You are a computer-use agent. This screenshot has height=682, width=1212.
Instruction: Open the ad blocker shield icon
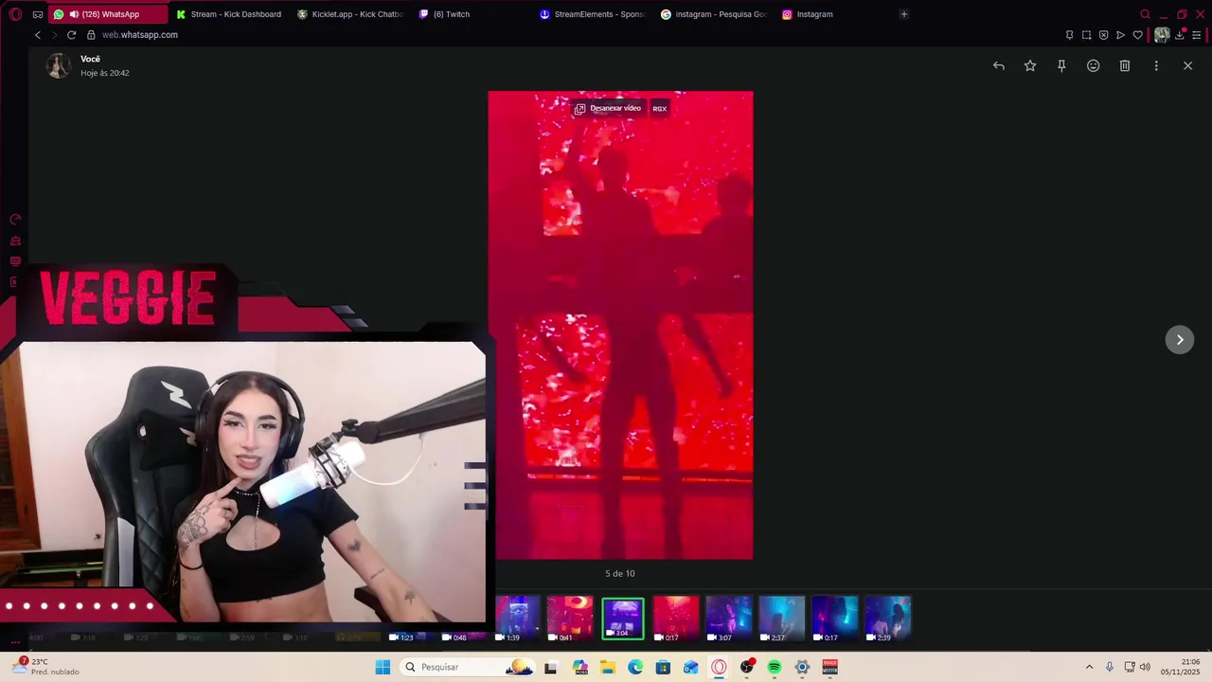[x=1103, y=35]
